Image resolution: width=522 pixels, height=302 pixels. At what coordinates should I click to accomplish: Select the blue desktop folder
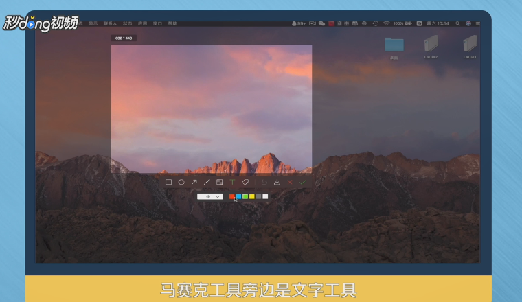(394, 45)
